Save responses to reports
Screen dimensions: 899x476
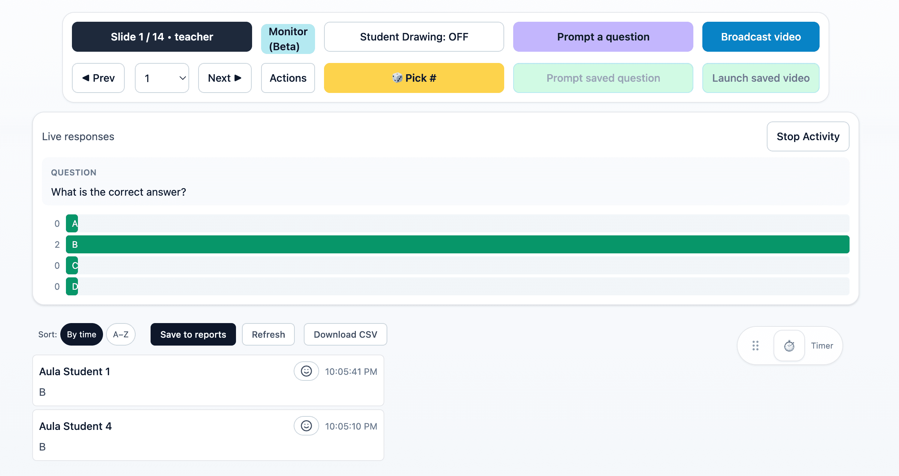[x=193, y=334]
